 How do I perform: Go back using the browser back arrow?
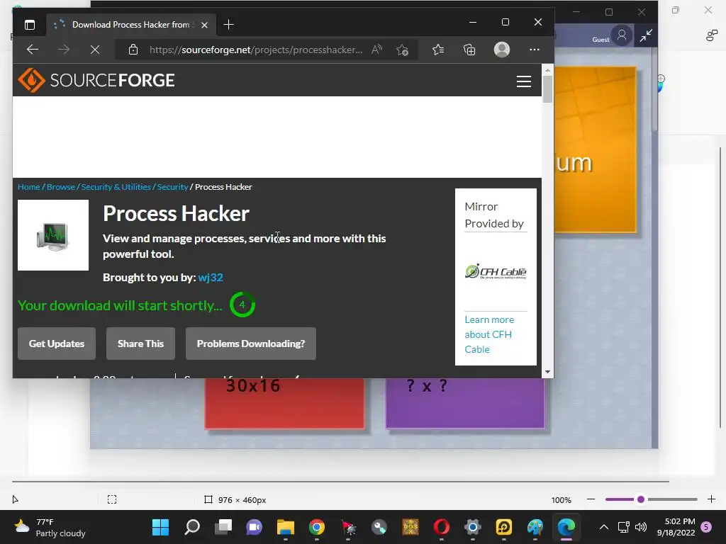click(x=33, y=50)
